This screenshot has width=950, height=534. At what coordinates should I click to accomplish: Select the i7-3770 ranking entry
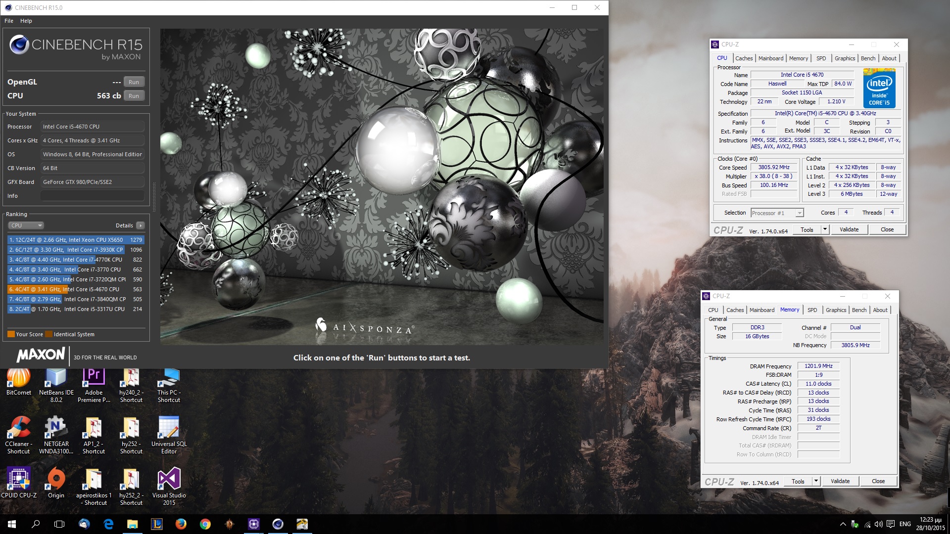[76, 269]
